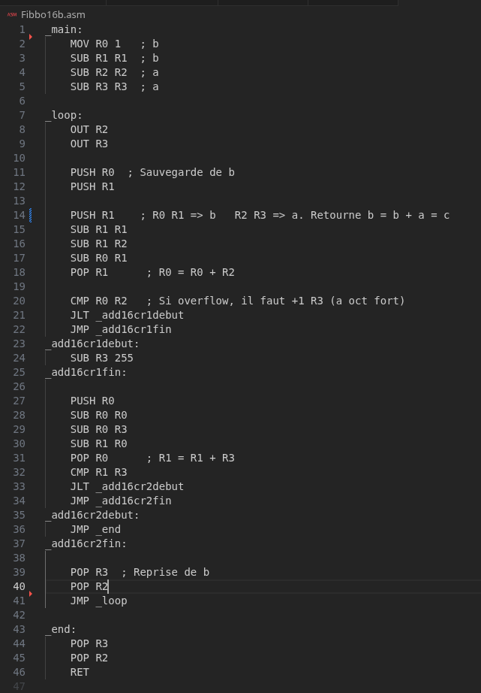Click the 'Reprise de b' comment
Image resolution: width=481 pixels, height=693 pixels.
170,572
